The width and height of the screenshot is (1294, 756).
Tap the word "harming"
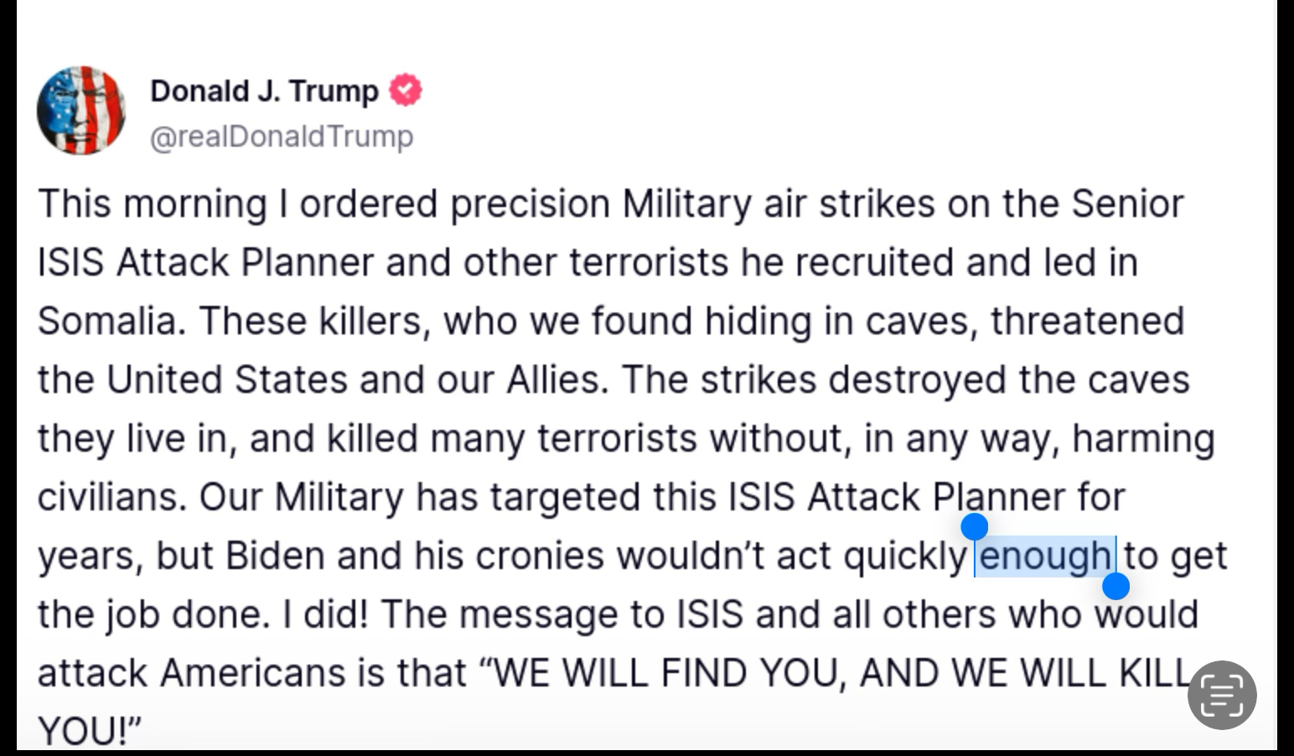click(1143, 438)
